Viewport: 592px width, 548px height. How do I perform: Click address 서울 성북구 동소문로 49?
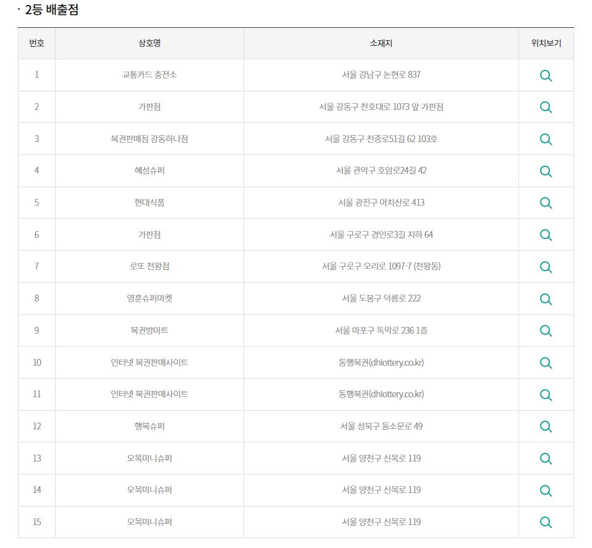[x=381, y=426]
